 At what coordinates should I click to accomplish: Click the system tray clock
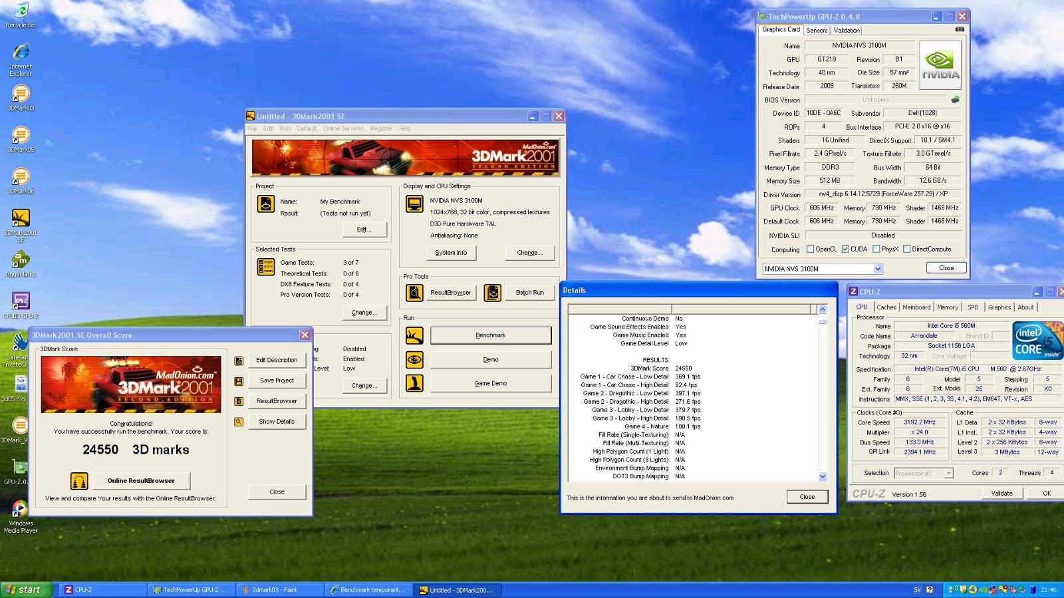click(x=1049, y=590)
